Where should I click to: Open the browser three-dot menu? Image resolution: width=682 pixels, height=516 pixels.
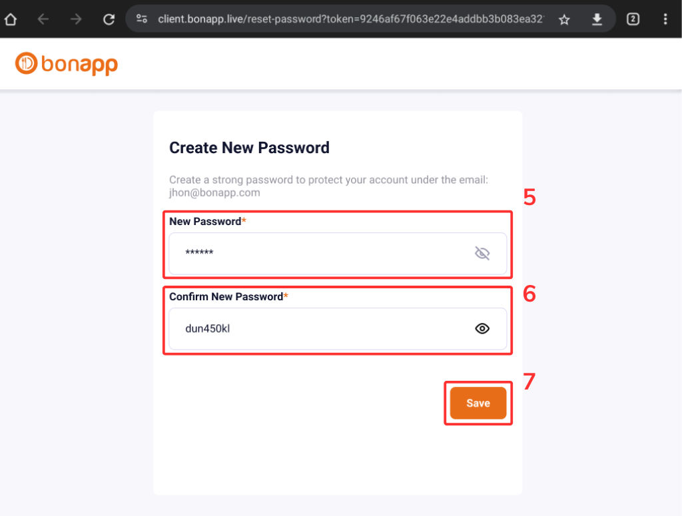coord(667,19)
